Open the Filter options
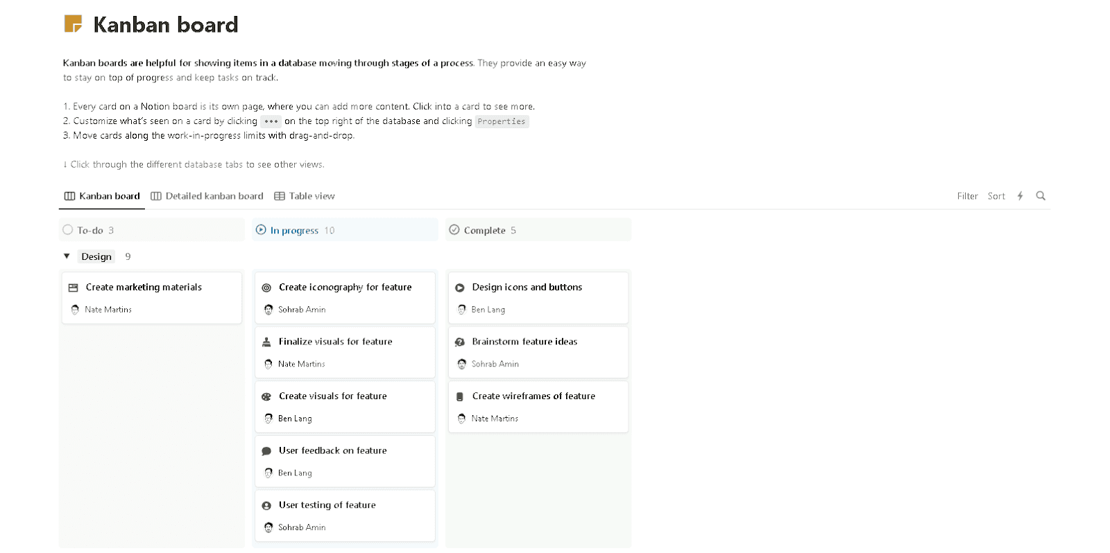The height and width of the screenshot is (553, 1110). (x=967, y=195)
